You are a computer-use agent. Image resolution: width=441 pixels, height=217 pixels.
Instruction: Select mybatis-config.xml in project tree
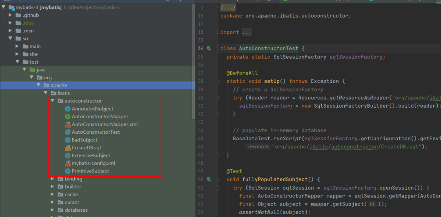point(94,163)
